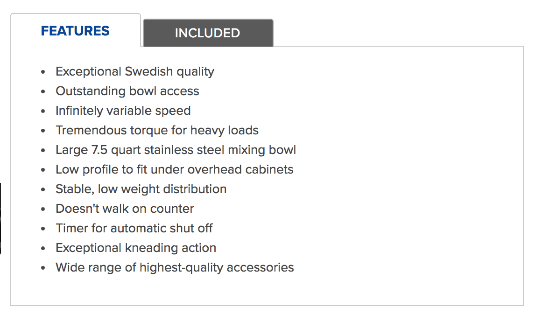This screenshot has width=535, height=321.
Task: Click 'Wide range of highest-quality accessories' item
Action: pyautogui.click(x=175, y=267)
